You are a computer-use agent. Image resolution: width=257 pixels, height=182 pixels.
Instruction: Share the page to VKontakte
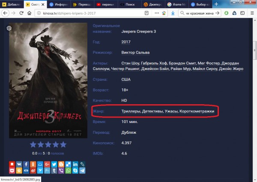pyautogui.click(x=19, y=164)
